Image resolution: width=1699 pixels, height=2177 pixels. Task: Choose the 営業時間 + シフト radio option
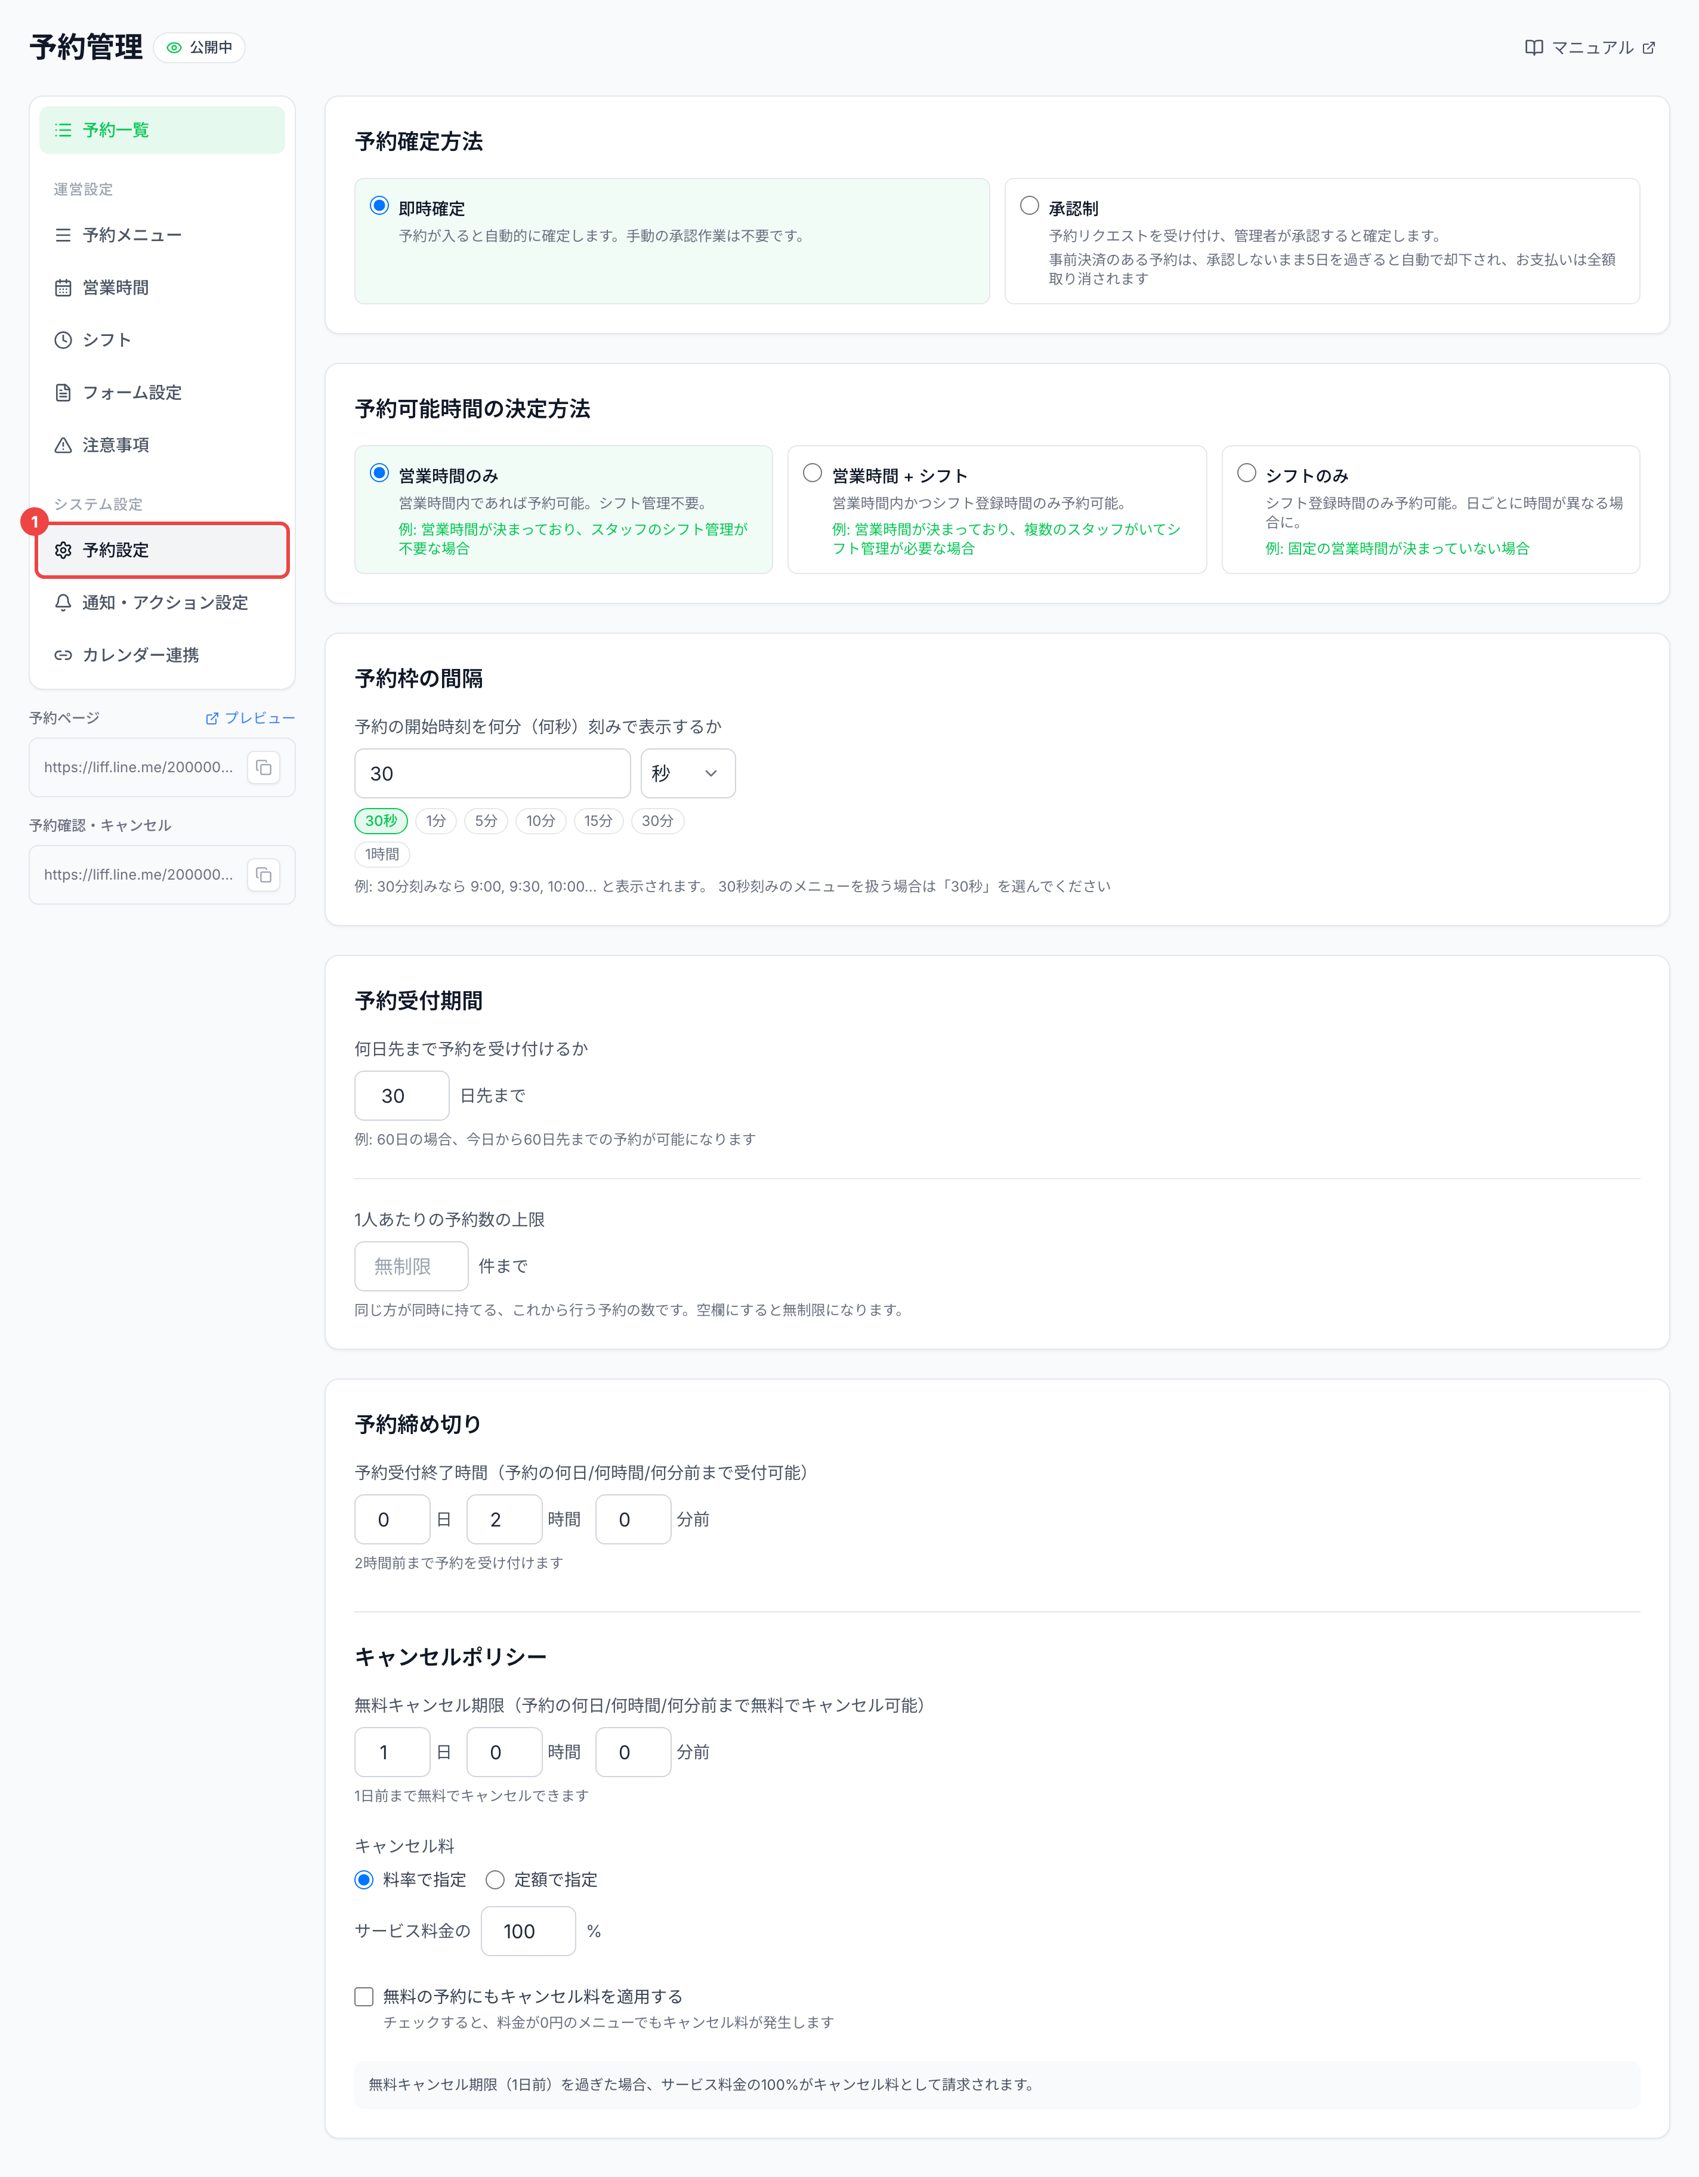[x=812, y=473]
